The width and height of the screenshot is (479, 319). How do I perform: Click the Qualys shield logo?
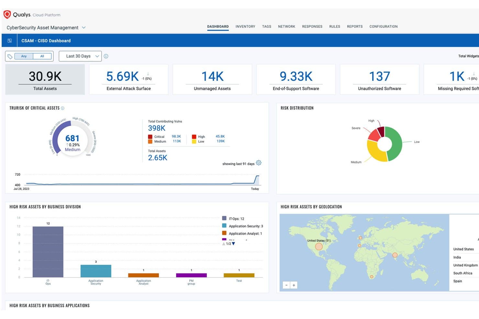click(x=7, y=15)
